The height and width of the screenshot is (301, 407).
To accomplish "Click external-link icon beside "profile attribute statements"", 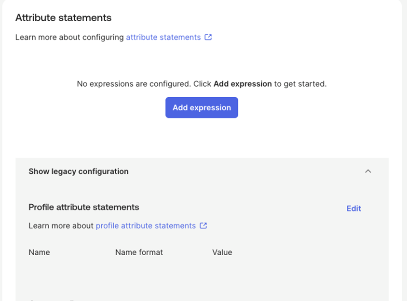I will pos(203,225).
